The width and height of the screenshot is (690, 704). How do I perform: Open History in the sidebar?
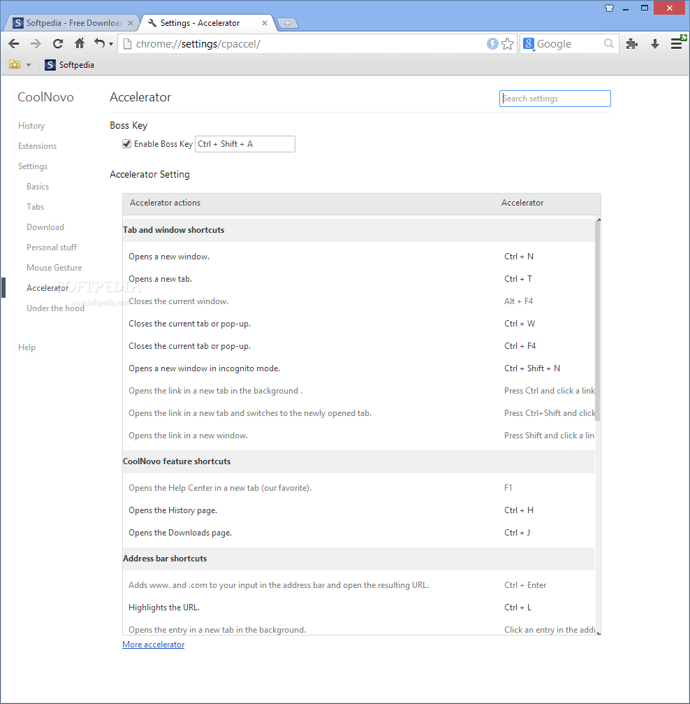tap(31, 126)
